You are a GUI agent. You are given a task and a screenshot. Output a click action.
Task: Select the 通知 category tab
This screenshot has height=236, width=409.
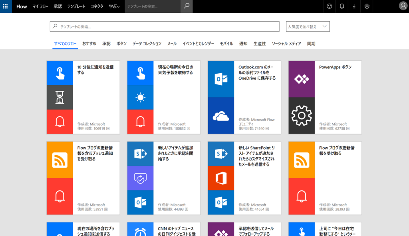point(244,44)
